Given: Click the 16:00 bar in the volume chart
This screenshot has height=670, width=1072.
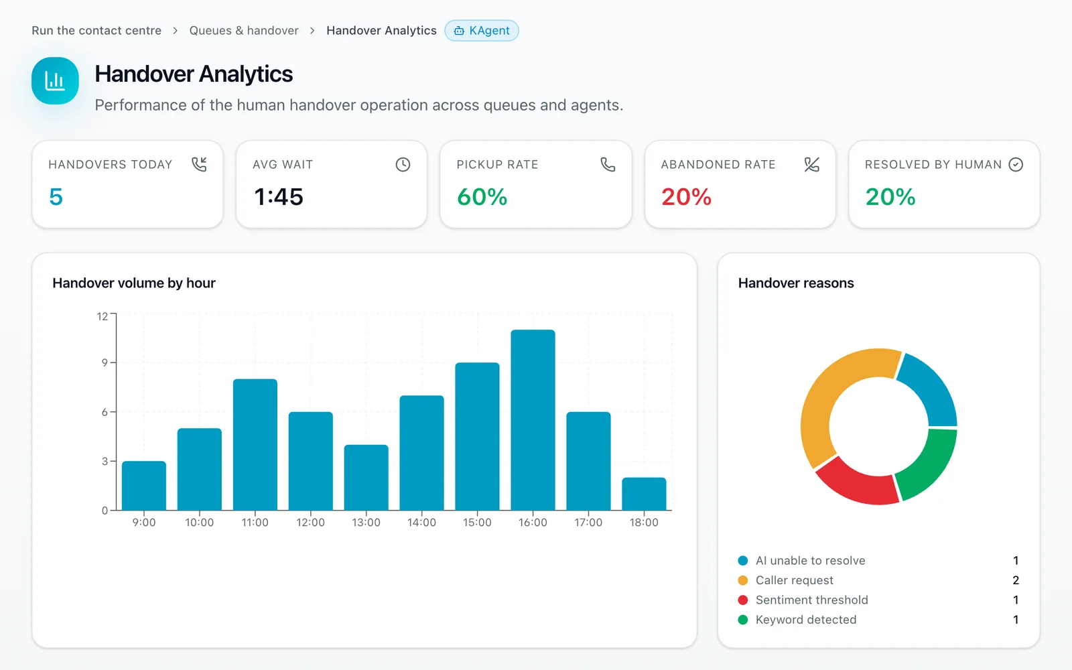Looking at the screenshot, I should [x=533, y=420].
